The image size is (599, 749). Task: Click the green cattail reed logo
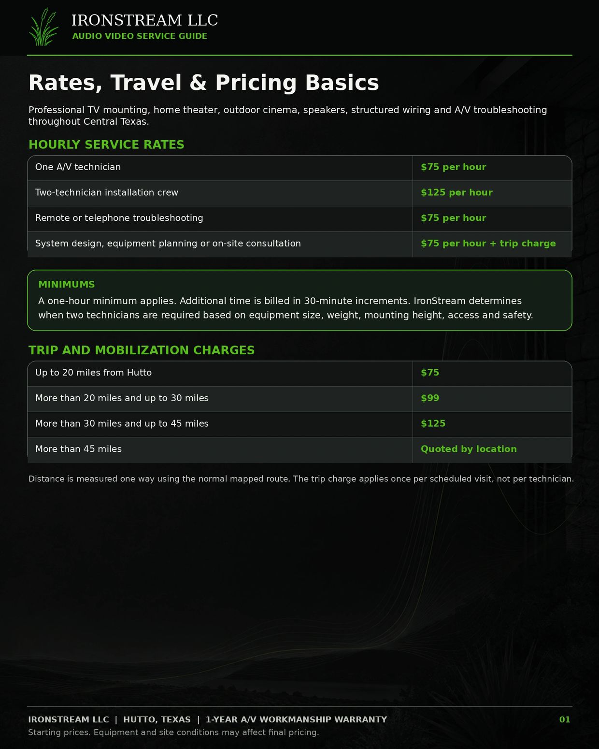pyautogui.click(x=43, y=27)
